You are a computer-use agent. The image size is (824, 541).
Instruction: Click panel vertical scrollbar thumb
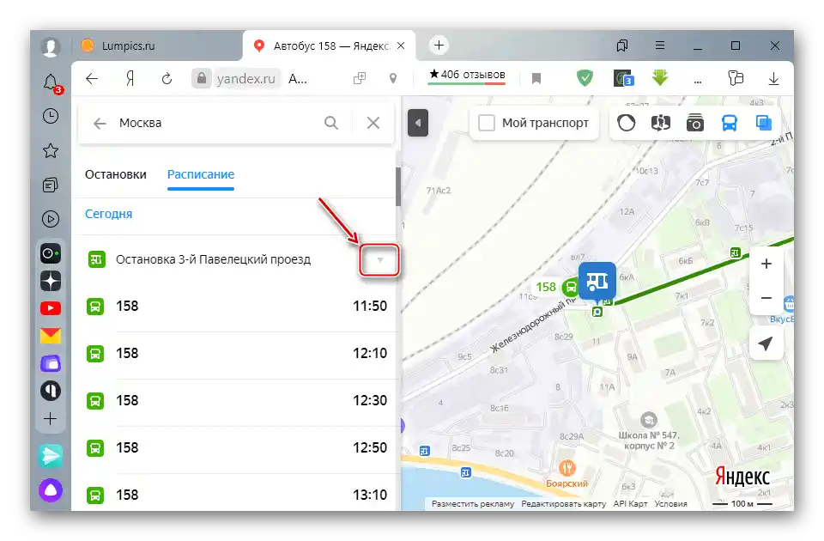click(x=398, y=186)
